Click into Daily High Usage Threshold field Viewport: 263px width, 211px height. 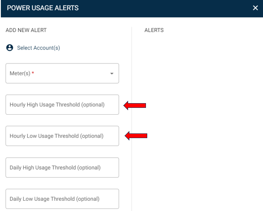62,168
